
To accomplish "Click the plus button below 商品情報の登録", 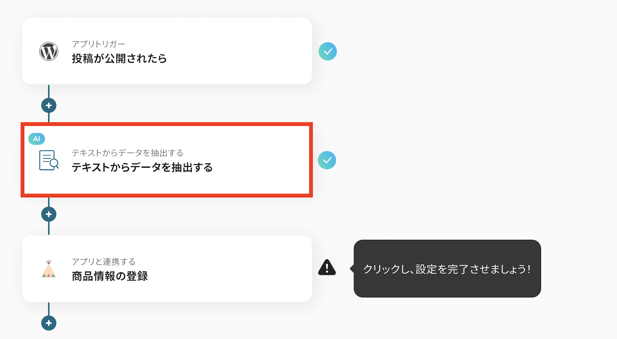I will point(49,323).
